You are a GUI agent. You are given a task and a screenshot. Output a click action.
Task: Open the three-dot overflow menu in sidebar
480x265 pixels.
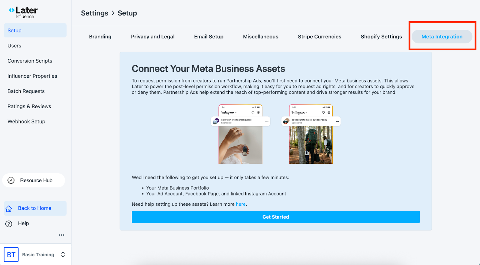(61, 235)
